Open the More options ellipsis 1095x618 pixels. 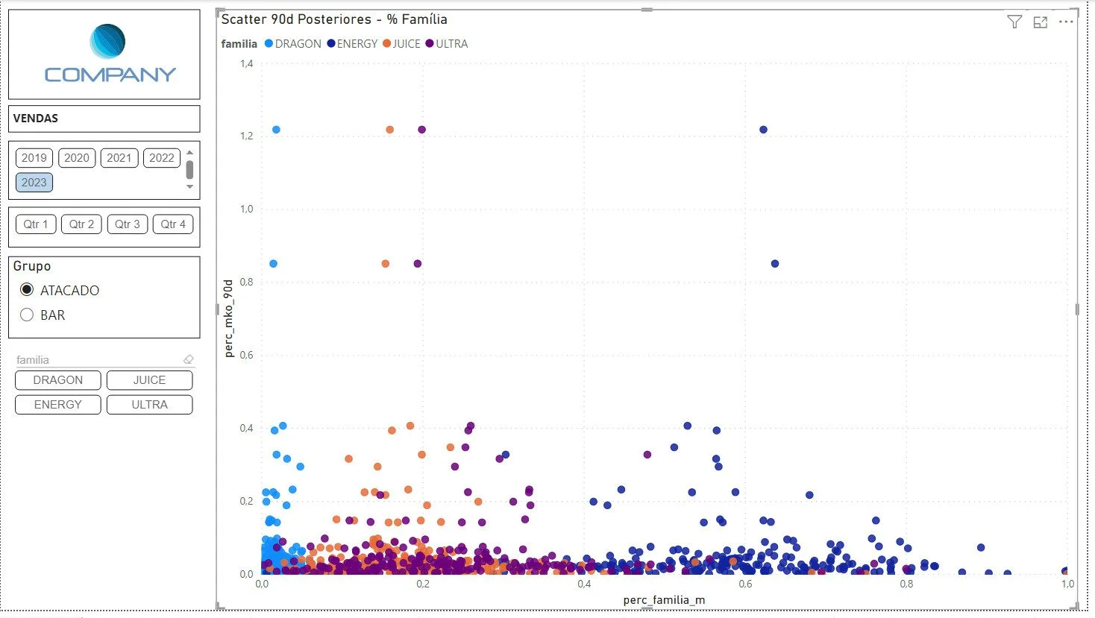[x=1066, y=22]
